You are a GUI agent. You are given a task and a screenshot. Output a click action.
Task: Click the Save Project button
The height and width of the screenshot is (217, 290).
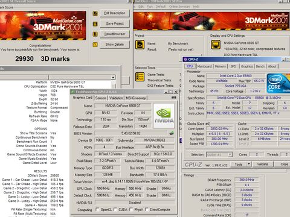click(115, 24)
